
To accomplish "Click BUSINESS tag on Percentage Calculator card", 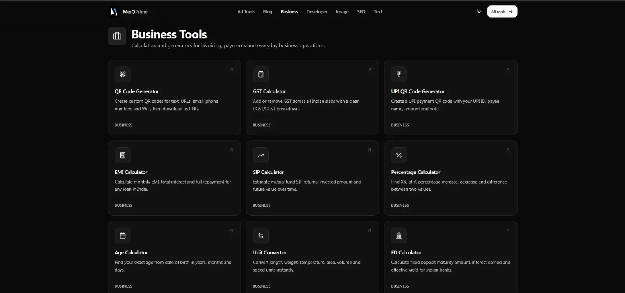I will tap(400, 205).
